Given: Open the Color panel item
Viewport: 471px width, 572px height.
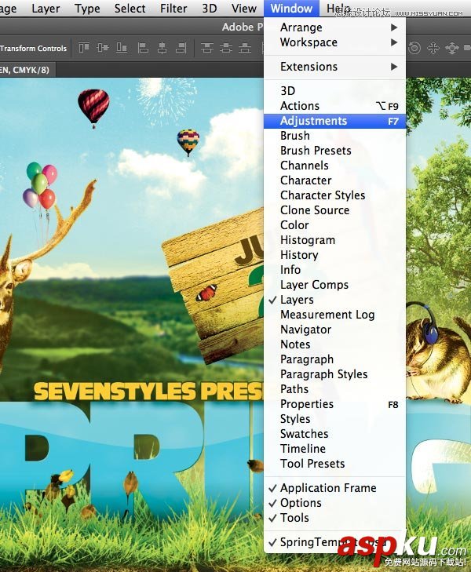Looking at the screenshot, I should (x=334, y=225).
